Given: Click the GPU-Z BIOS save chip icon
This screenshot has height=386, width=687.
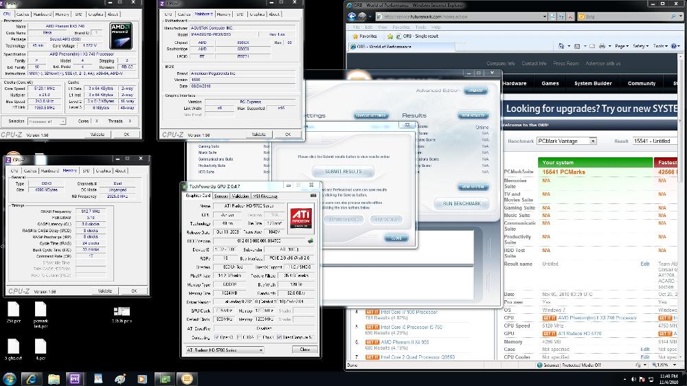Looking at the screenshot, I should coord(311,240).
